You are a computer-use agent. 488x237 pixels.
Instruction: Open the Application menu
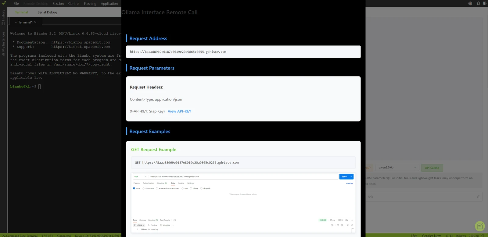[109, 4]
